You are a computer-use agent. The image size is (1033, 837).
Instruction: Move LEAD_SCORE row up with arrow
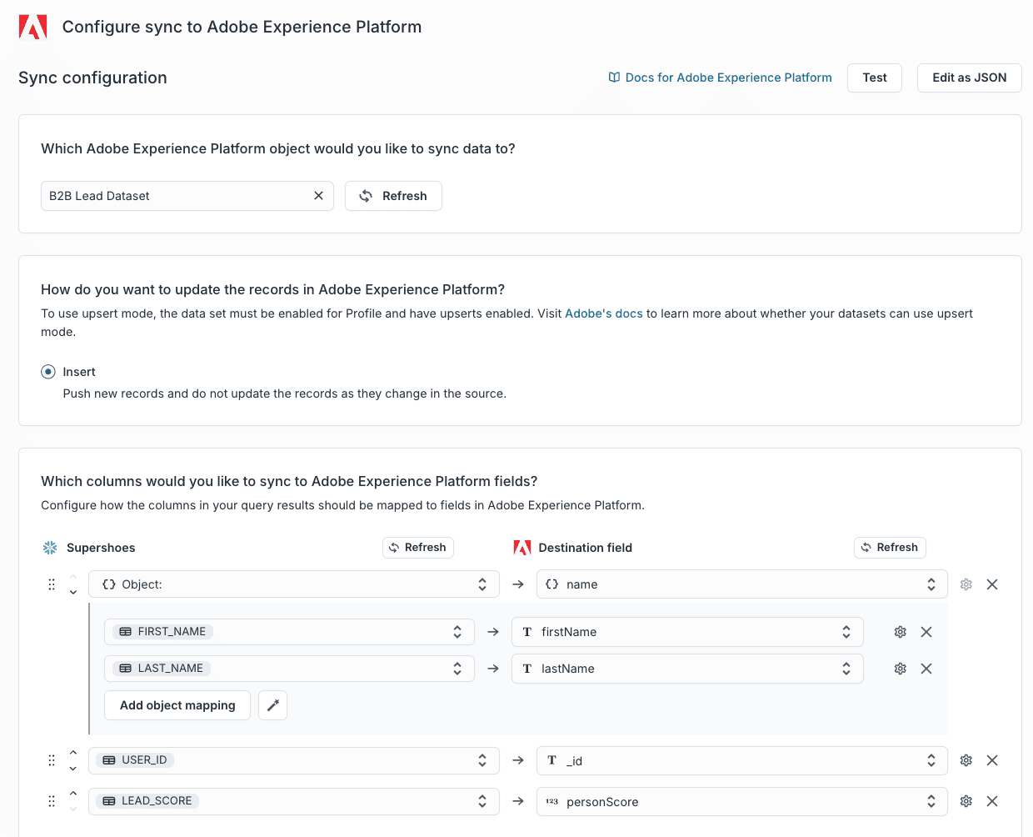pyautogui.click(x=73, y=794)
